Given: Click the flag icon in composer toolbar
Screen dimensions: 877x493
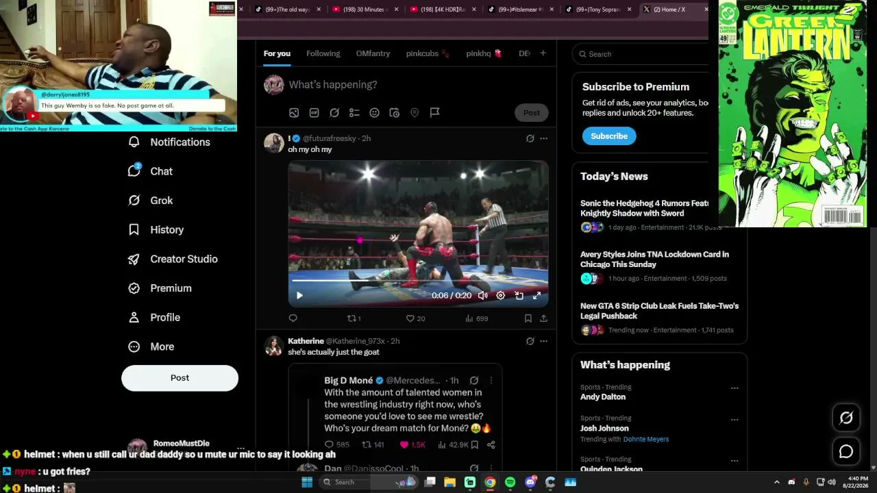Looking at the screenshot, I should click(x=434, y=113).
